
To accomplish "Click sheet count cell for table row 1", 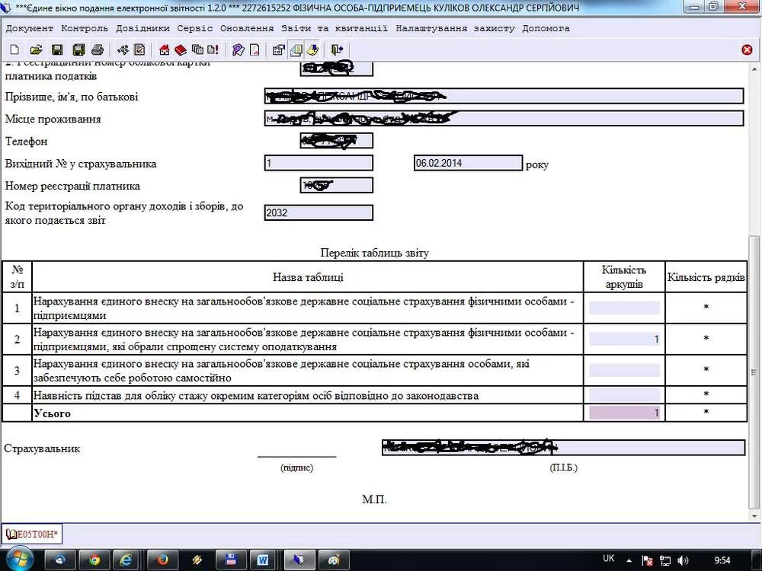I will pos(624,308).
